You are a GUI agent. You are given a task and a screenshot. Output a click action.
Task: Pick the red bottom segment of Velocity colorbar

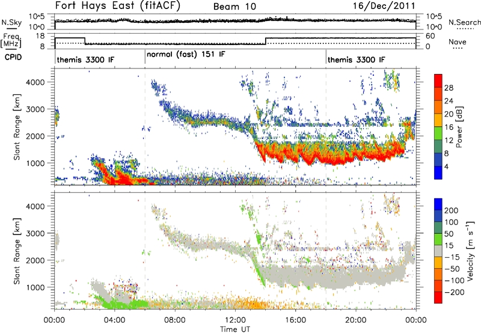(x=438, y=298)
